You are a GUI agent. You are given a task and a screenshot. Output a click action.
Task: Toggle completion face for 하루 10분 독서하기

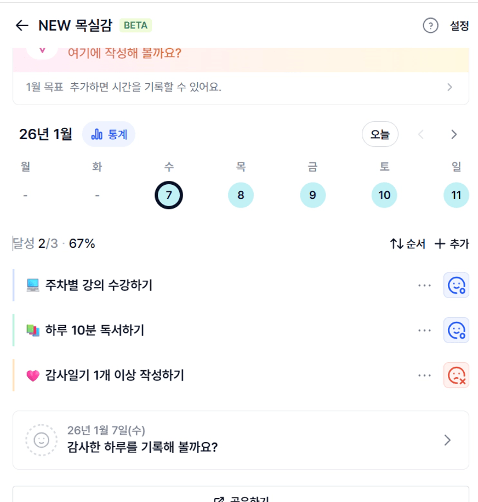pyautogui.click(x=456, y=330)
